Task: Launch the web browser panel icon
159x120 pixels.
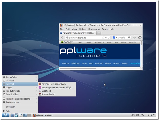Action: (16, 115)
